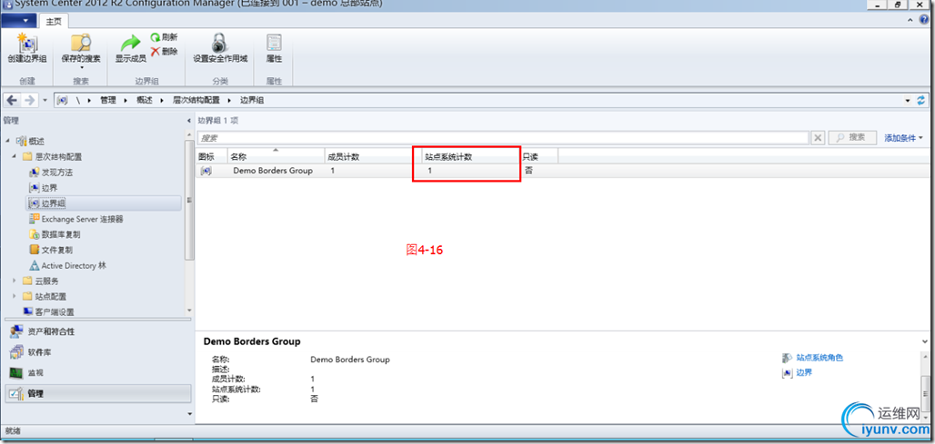Click the Demo Borders Group row icon
Screen dimensions: 935x444
coord(206,171)
